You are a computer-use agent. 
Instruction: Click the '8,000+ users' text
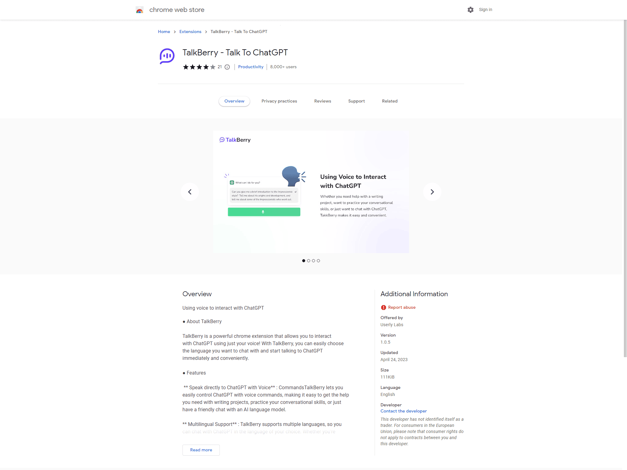tap(283, 67)
